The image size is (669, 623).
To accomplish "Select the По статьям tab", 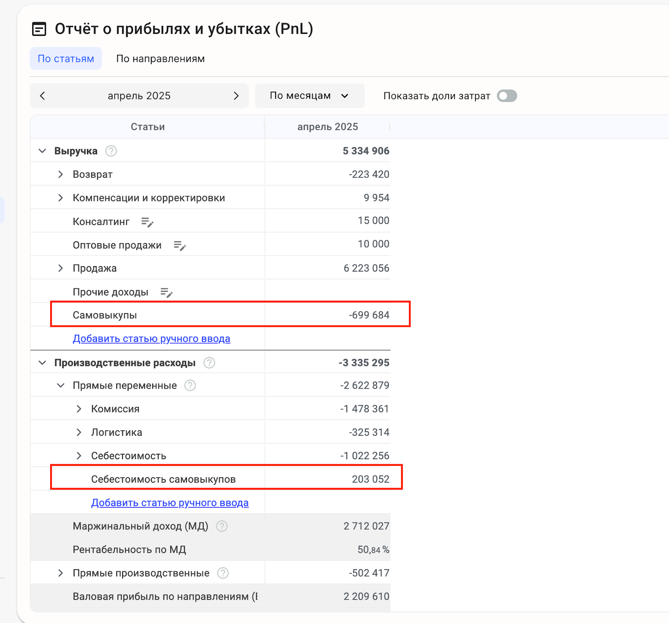I will [66, 58].
